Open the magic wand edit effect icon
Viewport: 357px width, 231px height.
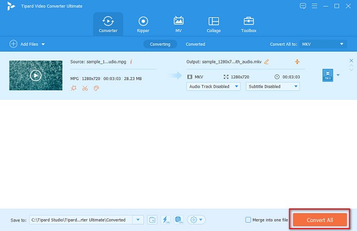point(74,88)
